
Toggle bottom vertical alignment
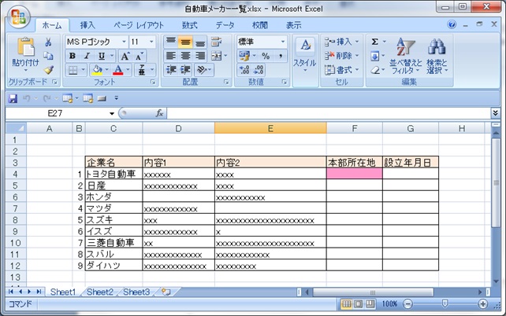[200, 42]
